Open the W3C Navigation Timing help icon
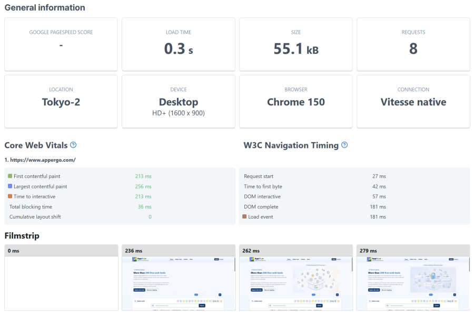Viewport: 474px width, 315px height. pyautogui.click(x=344, y=145)
